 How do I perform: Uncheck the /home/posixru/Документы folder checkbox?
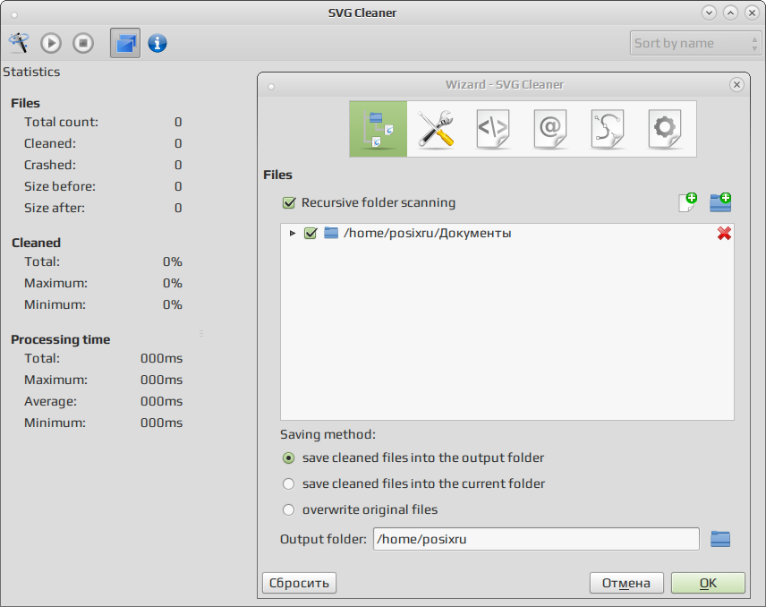pyautogui.click(x=311, y=233)
